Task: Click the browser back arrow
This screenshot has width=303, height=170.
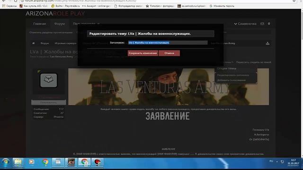Action: point(4,1)
